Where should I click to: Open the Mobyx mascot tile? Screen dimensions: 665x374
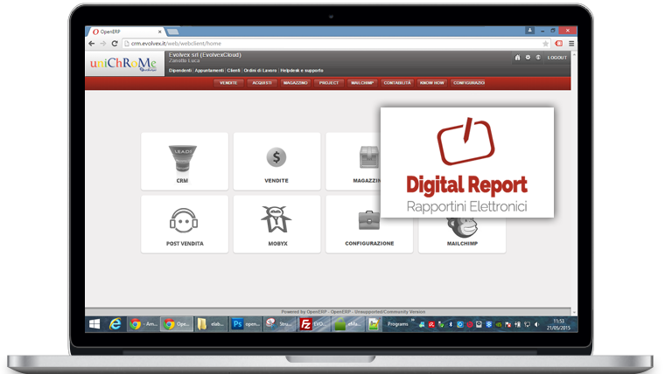tap(276, 224)
